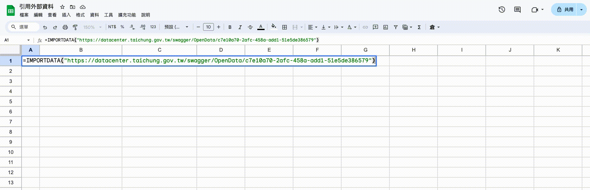Click the IMPORTDATA formula in formula bar
The width and height of the screenshot is (590, 190).
[x=182, y=40]
